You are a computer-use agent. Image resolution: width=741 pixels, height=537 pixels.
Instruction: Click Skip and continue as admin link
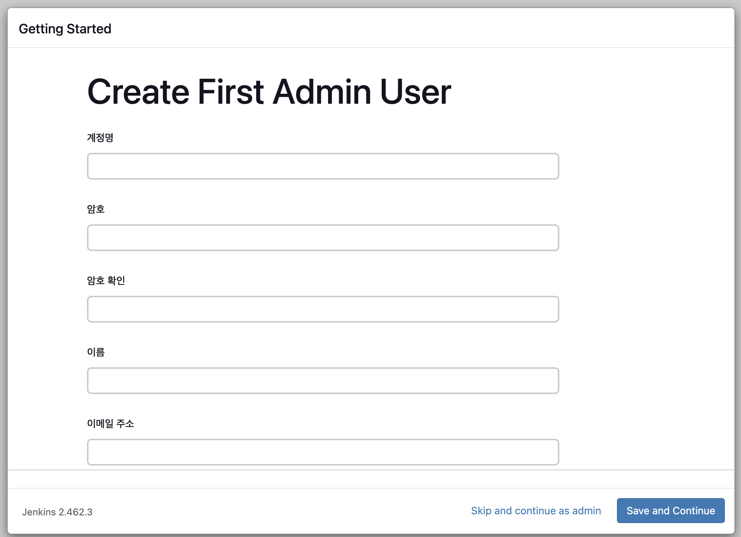point(536,511)
